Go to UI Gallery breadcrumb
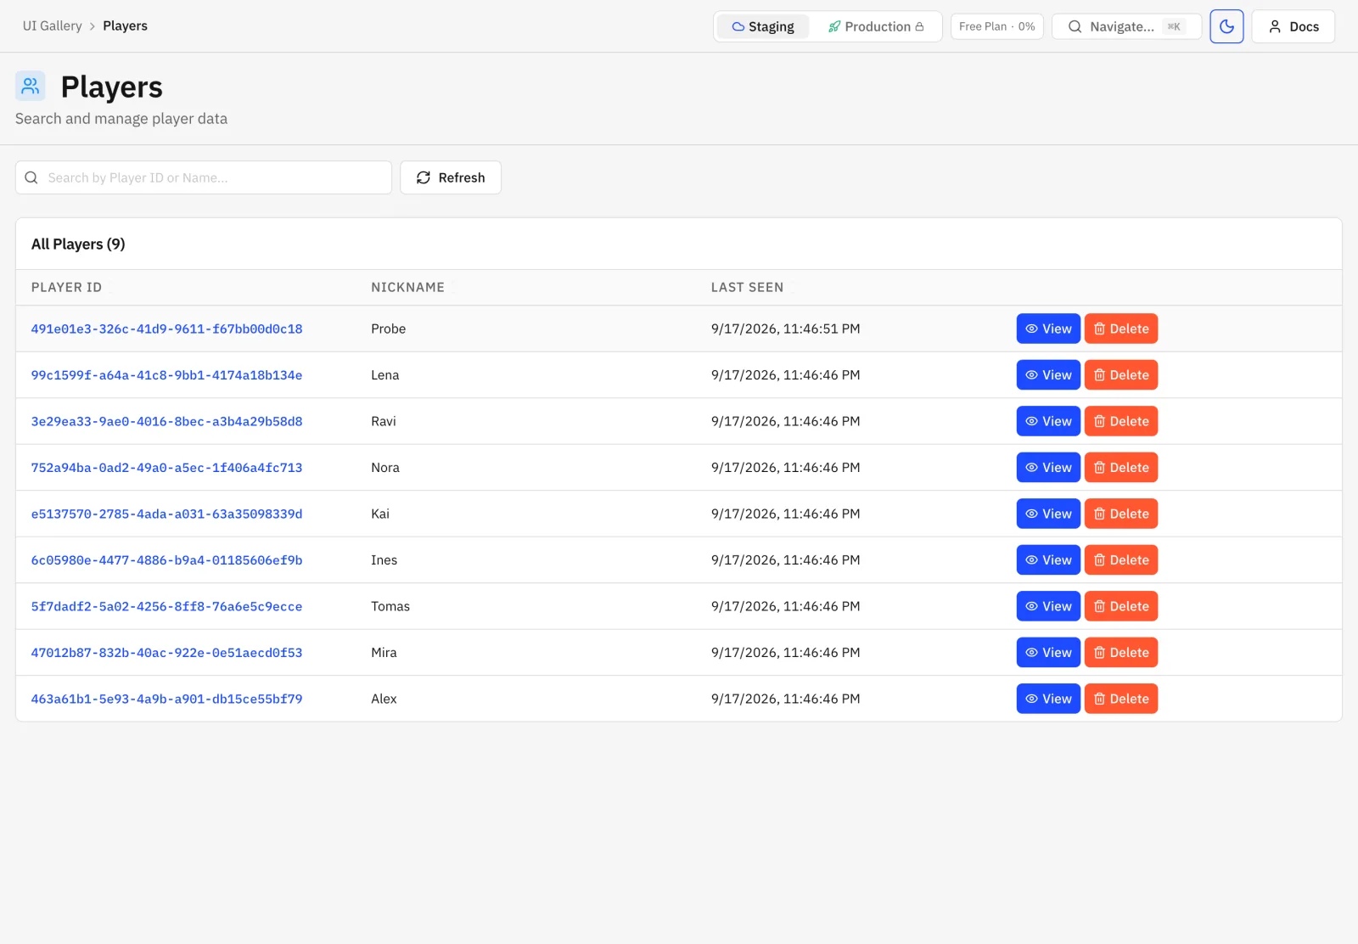1358x944 pixels. [52, 25]
